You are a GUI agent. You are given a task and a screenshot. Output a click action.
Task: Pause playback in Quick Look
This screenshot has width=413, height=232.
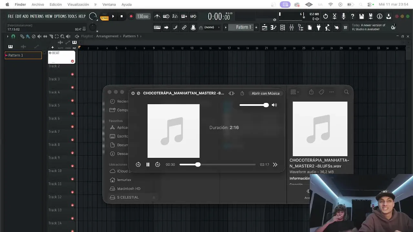148,165
